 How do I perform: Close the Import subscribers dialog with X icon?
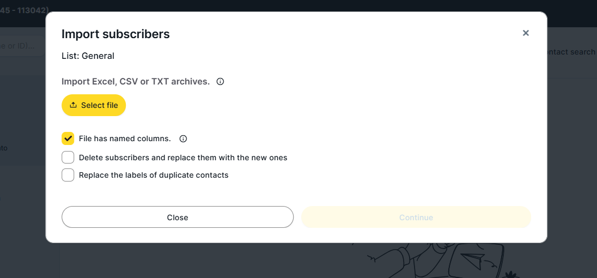coord(526,33)
